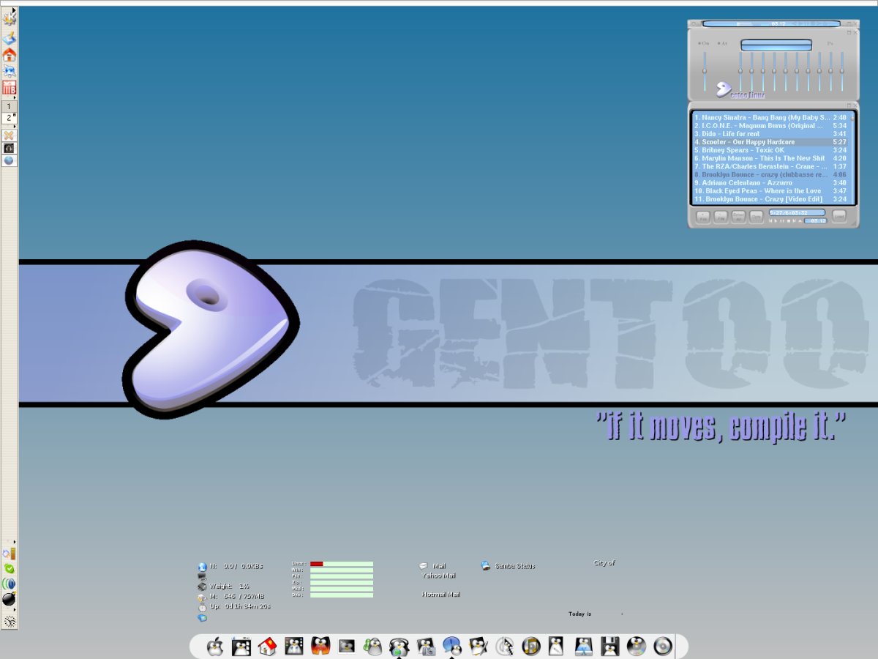Click the stop button in playlist mini controls
This screenshot has height=659, width=878.
coord(789,220)
